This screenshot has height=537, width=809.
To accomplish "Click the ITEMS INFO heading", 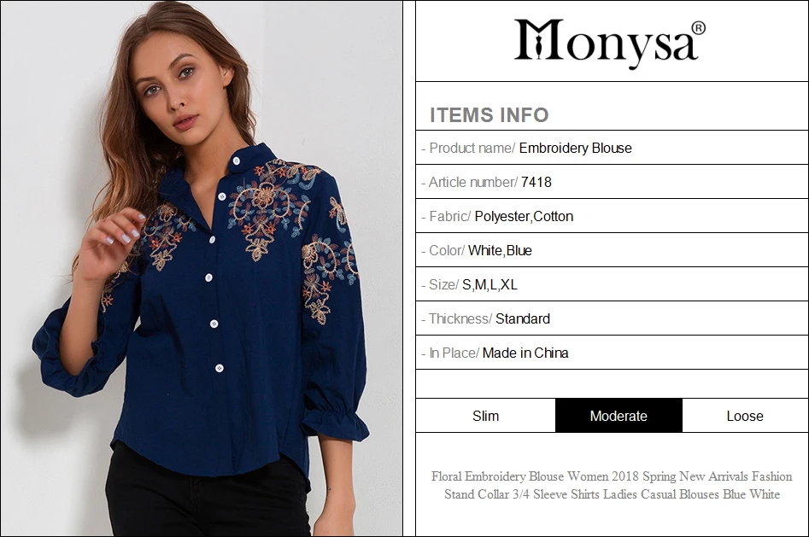I will (490, 115).
